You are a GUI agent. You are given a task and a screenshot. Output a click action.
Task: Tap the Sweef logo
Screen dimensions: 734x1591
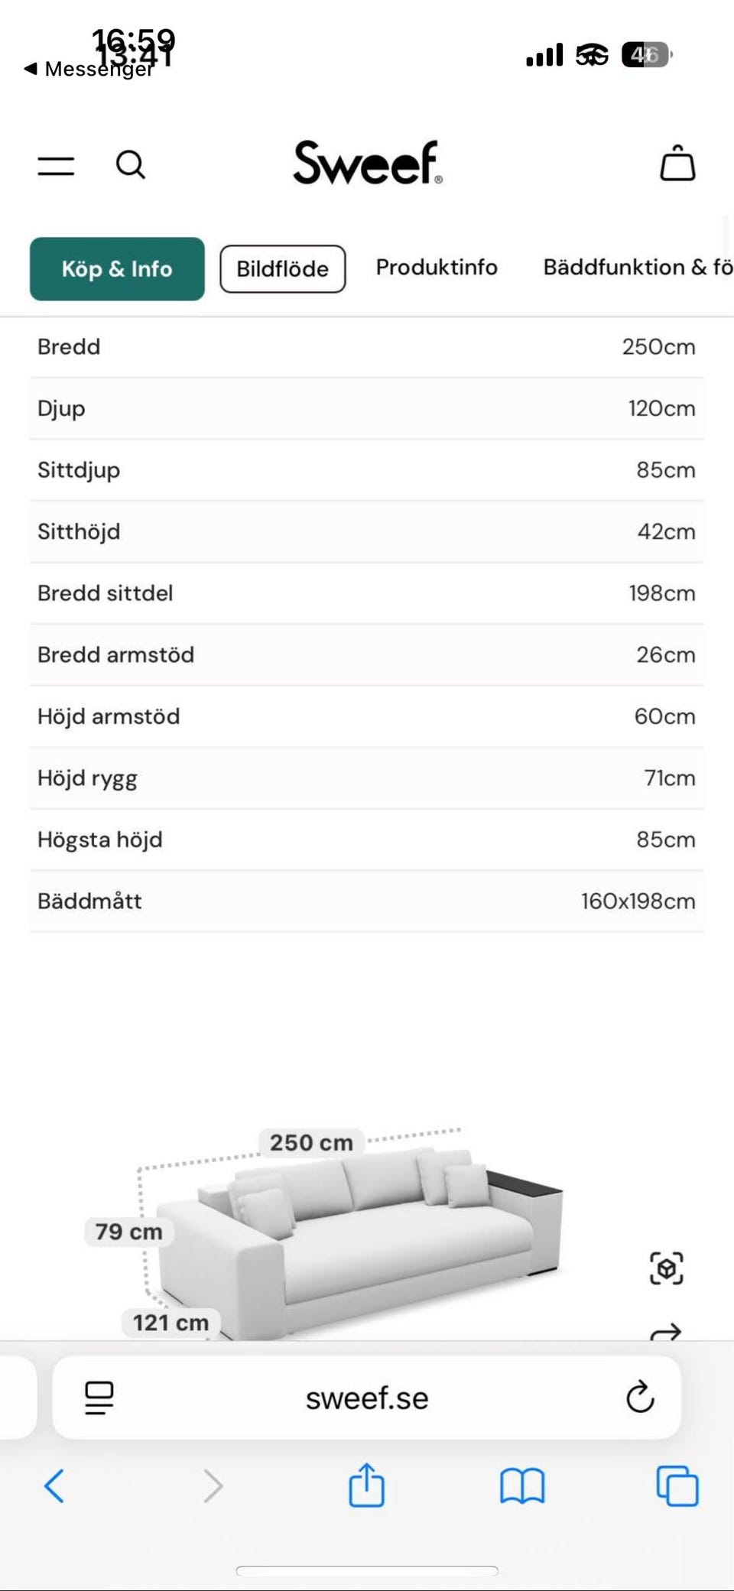click(x=367, y=163)
